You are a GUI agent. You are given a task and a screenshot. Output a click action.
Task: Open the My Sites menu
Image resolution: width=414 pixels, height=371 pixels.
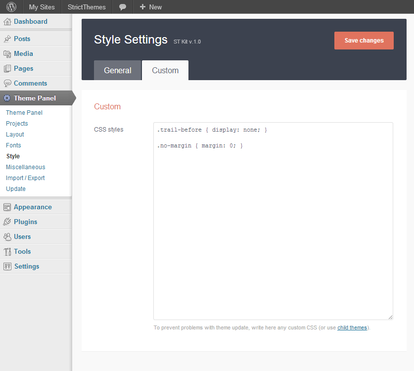pyautogui.click(x=42, y=7)
